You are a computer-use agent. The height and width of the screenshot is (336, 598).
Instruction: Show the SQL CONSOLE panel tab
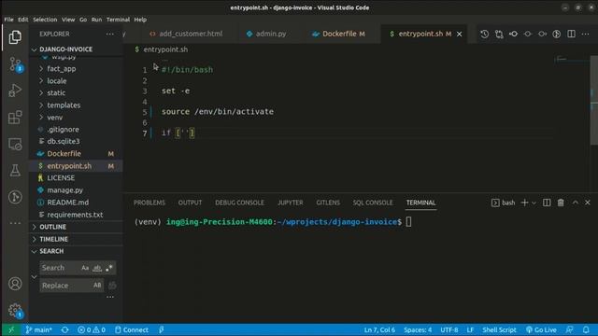coord(373,203)
